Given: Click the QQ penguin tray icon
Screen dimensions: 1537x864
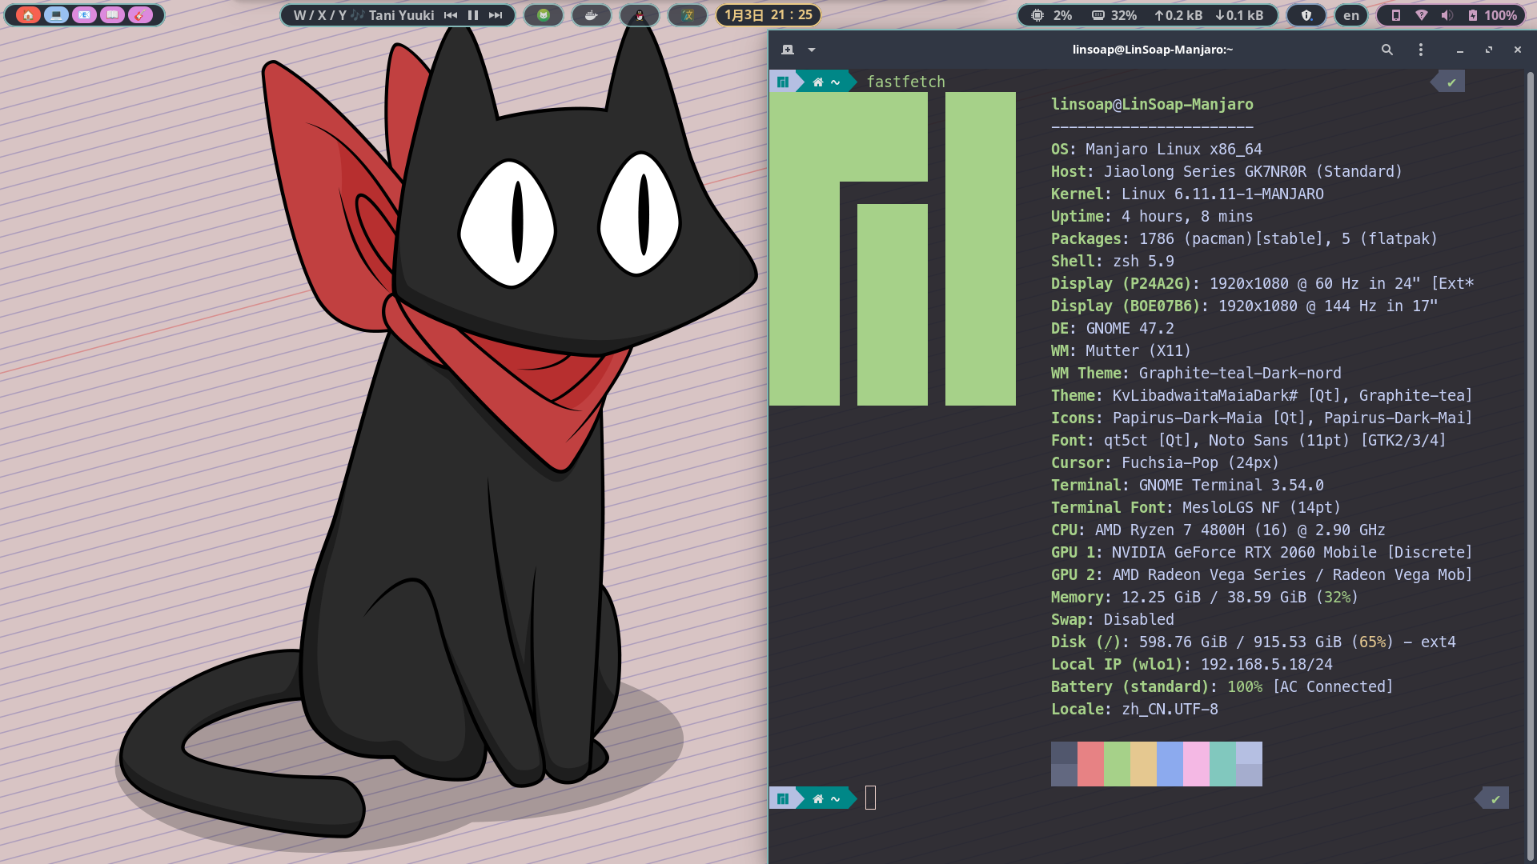Looking at the screenshot, I should click(x=640, y=15).
